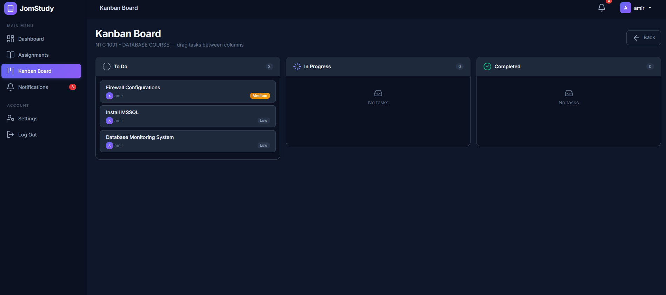Click the Settings user-gear icon
Screen dimensions: 666x295
[x=11, y=119]
